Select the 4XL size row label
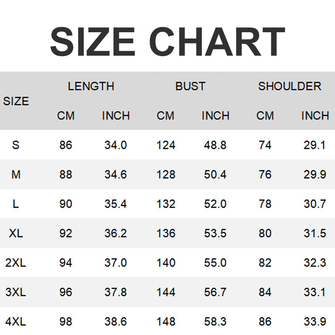Image resolution: width=335 pixels, height=335 pixels. coord(16,322)
